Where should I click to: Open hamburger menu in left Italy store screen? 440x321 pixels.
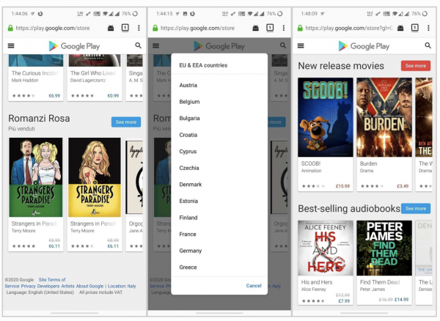click(11, 45)
